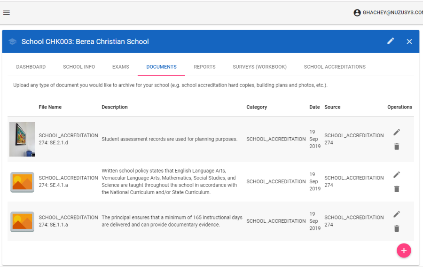Image resolution: width=423 pixels, height=267 pixels.
Task: Switch to School Accreditations tab
Action: tap(335, 67)
